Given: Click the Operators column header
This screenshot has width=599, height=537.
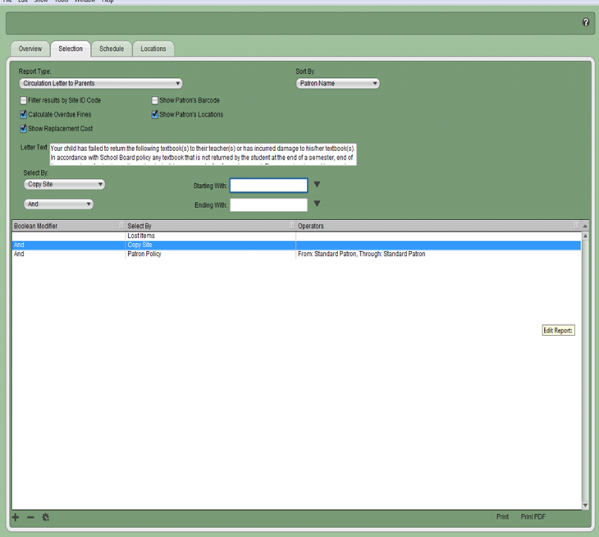Looking at the screenshot, I should [438, 226].
